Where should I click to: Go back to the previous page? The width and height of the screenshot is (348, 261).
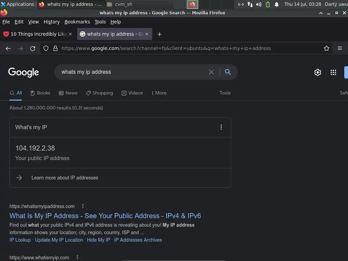pos(8,48)
